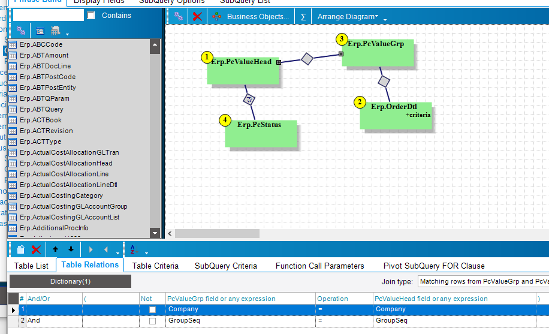Screen dimensions: 549x334
Task: Select Erp.ABTPostCode table
Action: (47, 77)
